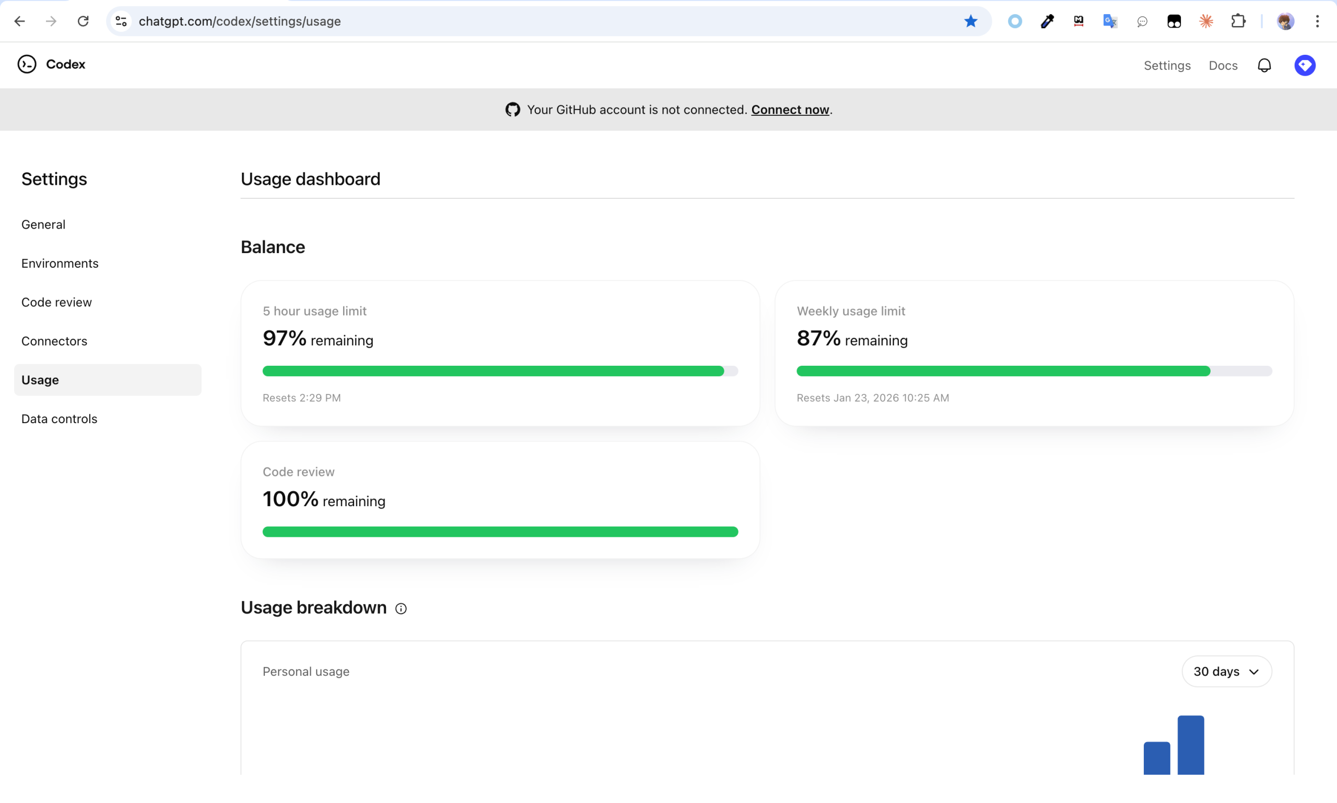Reload the page with refresh icon
This screenshot has width=1337, height=803.
click(83, 21)
